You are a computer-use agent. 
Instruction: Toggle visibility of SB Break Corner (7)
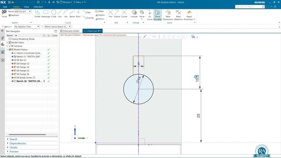(x=13, y=78)
